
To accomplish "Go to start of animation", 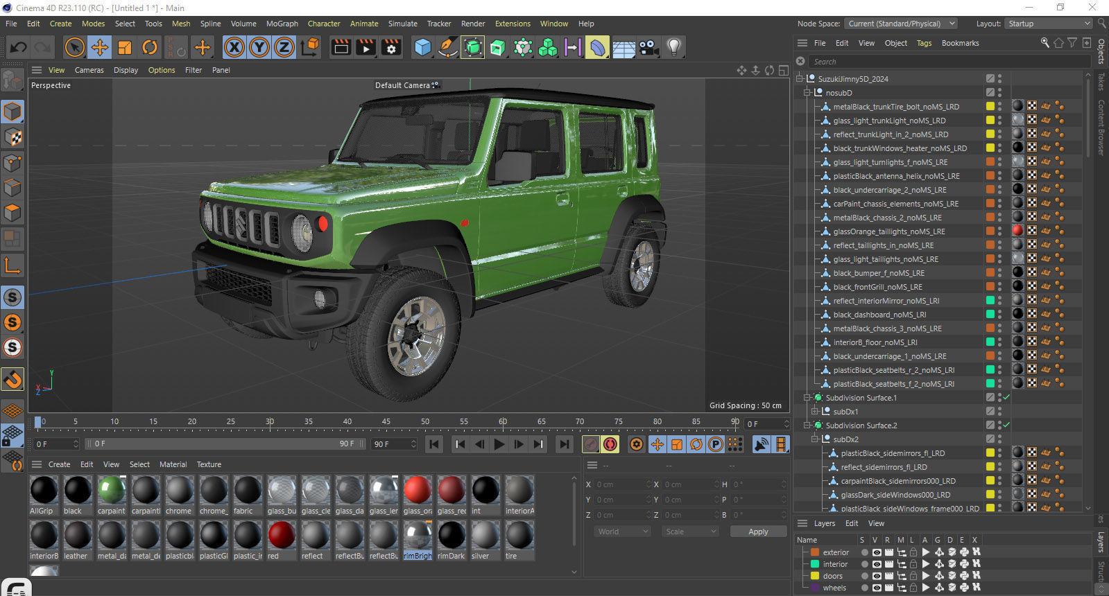I will (x=434, y=444).
